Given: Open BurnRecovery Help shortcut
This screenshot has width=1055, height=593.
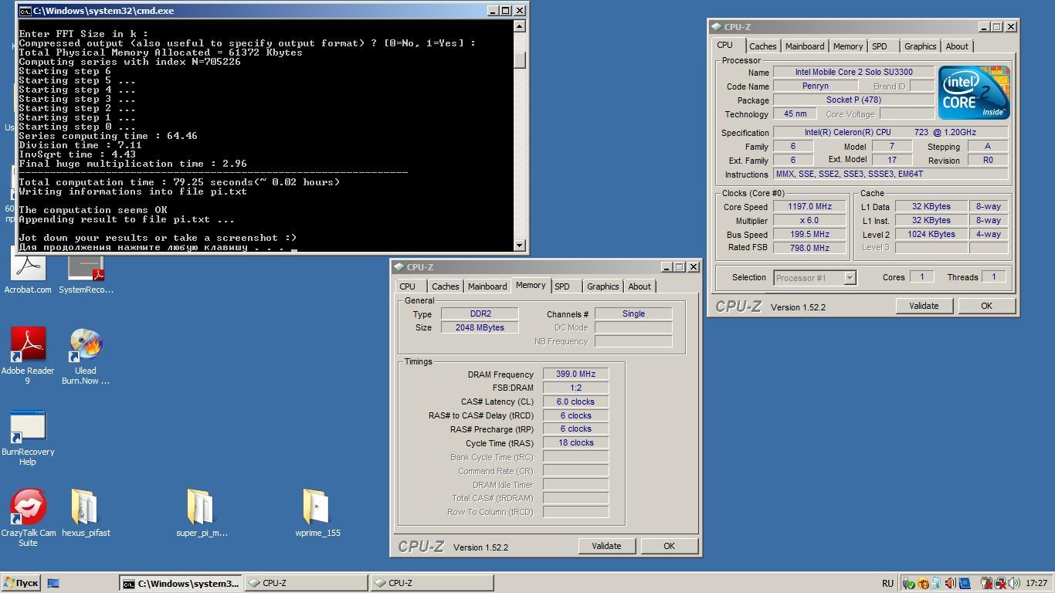Looking at the screenshot, I should tap(28, 438).
